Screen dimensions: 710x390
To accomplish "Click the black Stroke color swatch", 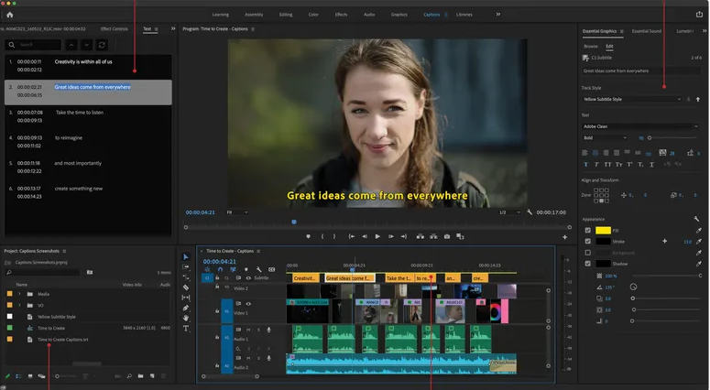I will [x=603, y=242].
